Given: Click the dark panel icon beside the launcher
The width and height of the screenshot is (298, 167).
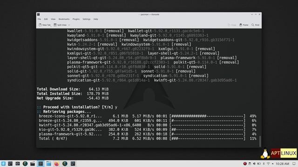Looking at the screenshot, I should (10, 164).
